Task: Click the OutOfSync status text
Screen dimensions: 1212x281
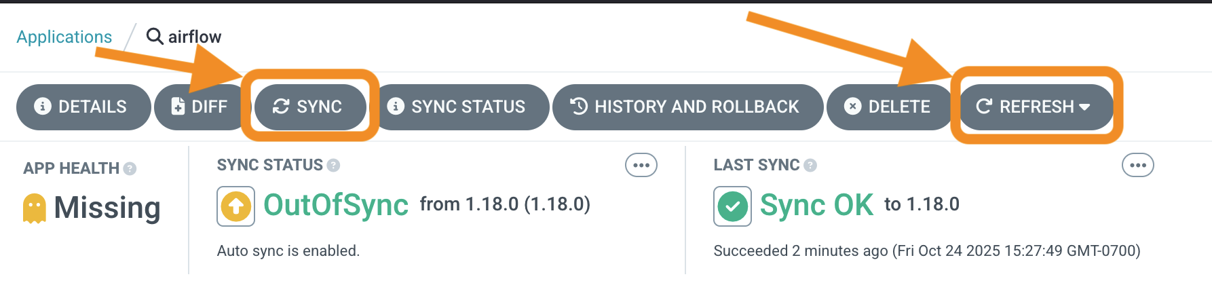Action: pyautogui.click(x=335, y=205)
